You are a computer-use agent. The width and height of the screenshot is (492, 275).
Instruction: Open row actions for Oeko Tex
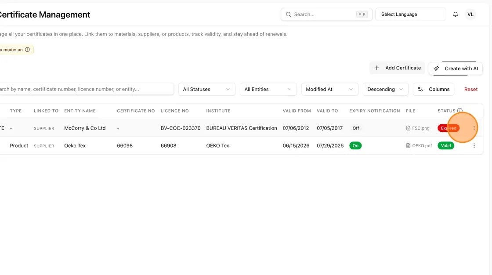(474, 146)
